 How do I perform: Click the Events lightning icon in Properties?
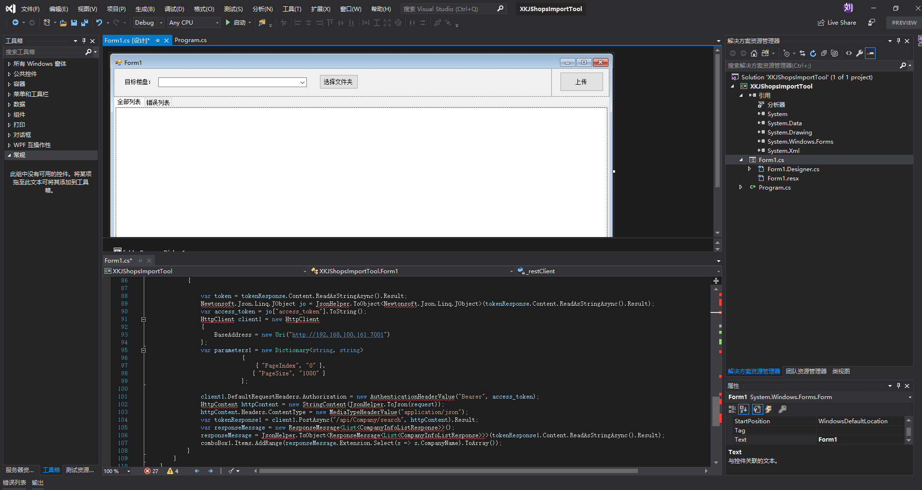coord(769,409)
